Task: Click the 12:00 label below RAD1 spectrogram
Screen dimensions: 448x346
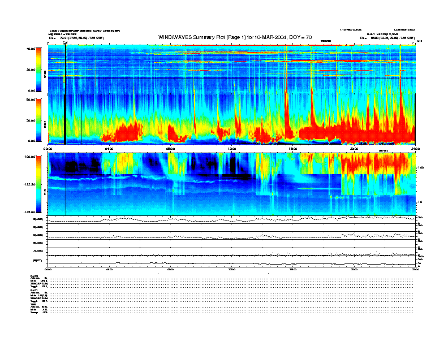Action: coord(232,149)
